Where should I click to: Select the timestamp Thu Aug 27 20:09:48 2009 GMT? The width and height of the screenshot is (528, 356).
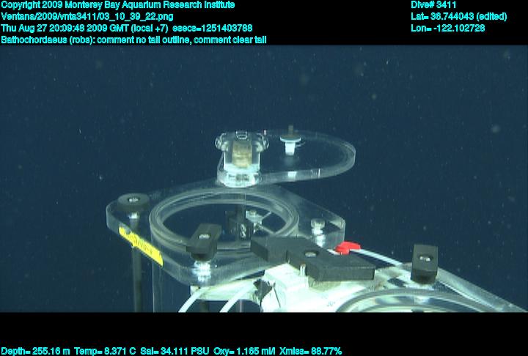(x=65, y=28)
